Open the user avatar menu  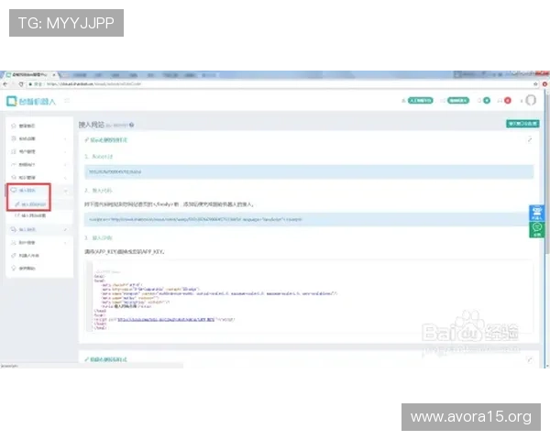[x=531, y=100]
